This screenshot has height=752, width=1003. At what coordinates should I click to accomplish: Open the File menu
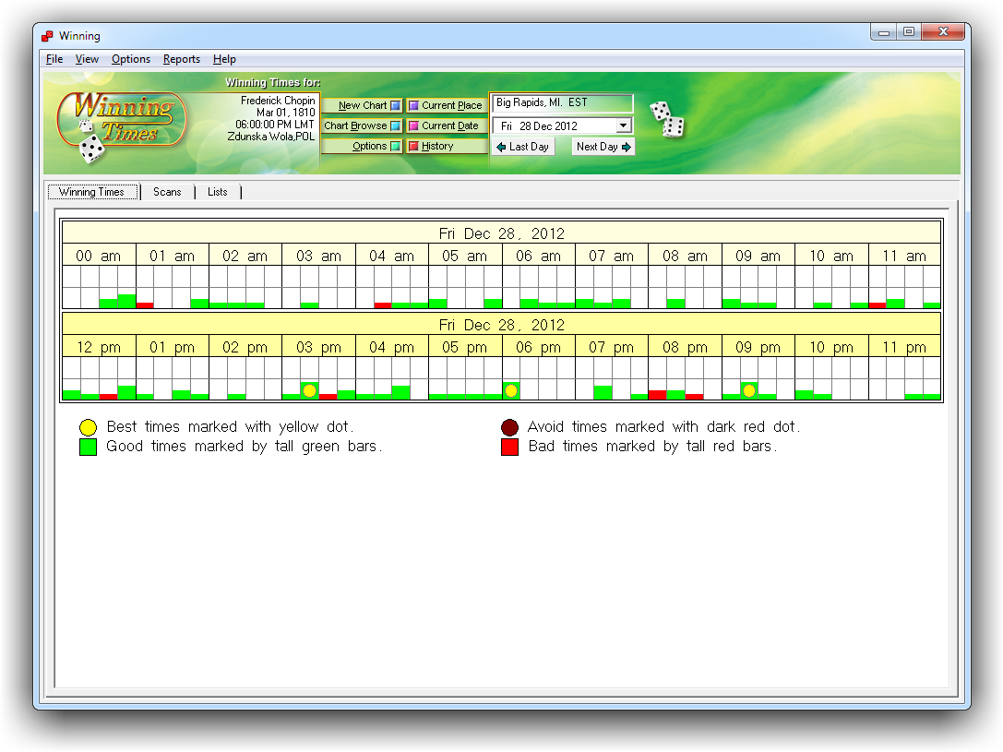click(54, 59)
